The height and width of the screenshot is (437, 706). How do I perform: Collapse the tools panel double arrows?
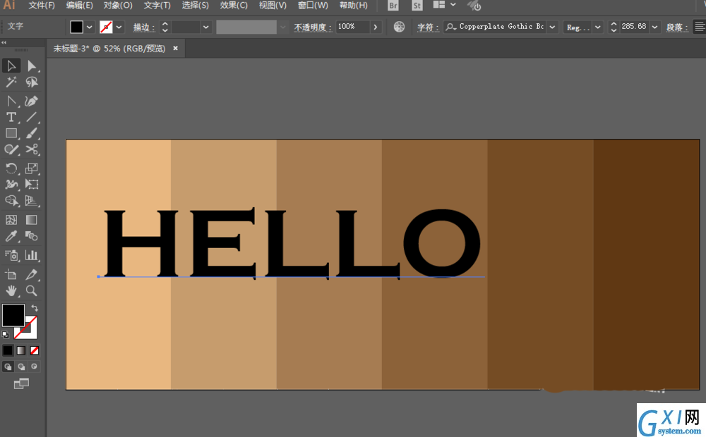[x=4, y=43]
